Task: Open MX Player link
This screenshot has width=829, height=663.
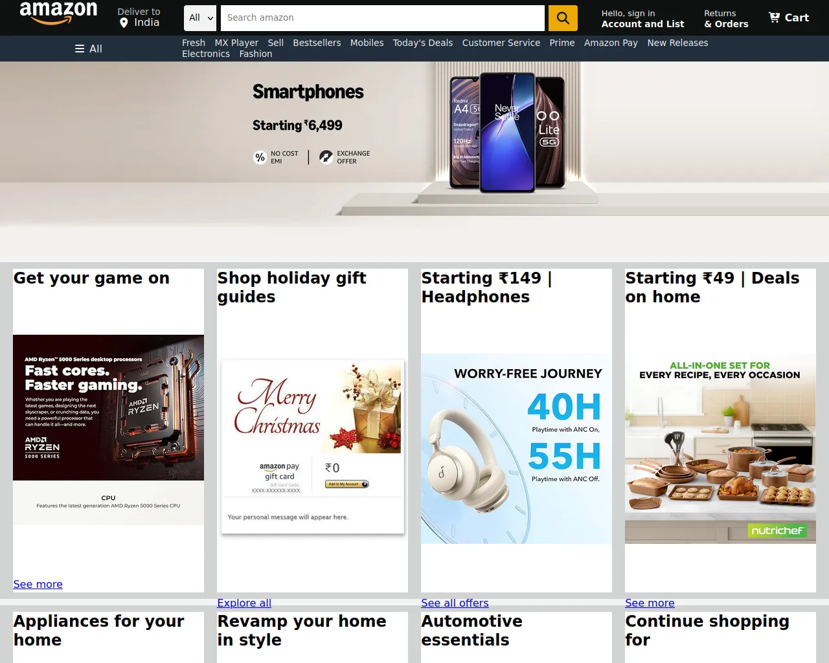Action: coord(236,43)
